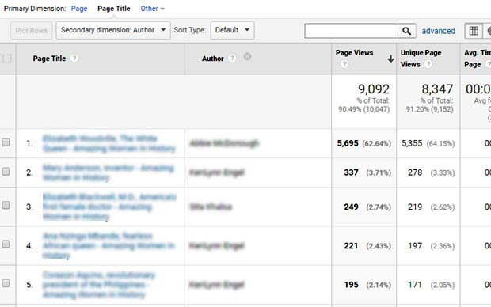Click the row 1 author name
Screen dimensions: 491x307
click(224, 143)
